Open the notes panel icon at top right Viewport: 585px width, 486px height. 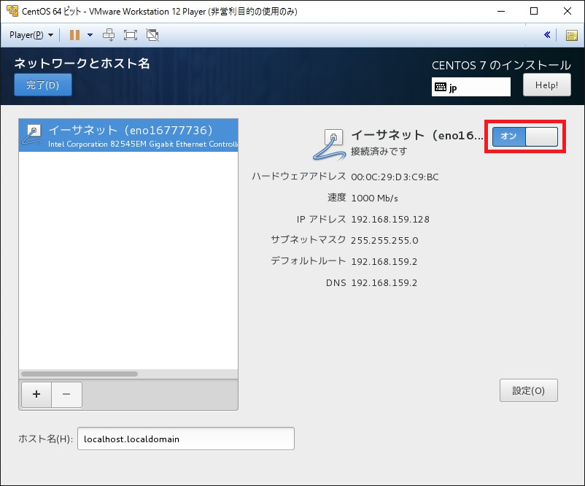click(x=572, y=34)
